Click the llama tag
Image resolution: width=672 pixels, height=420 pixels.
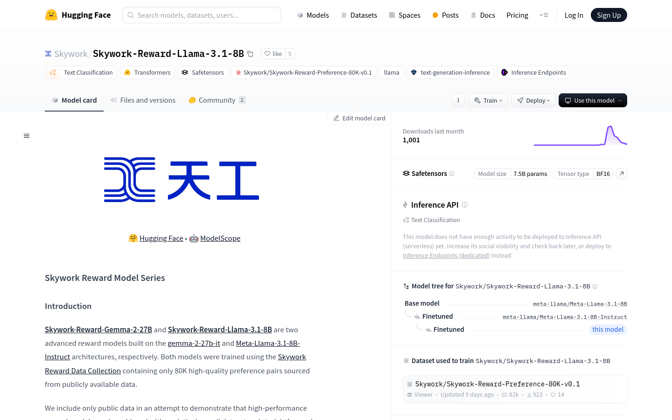click(392, 72)
